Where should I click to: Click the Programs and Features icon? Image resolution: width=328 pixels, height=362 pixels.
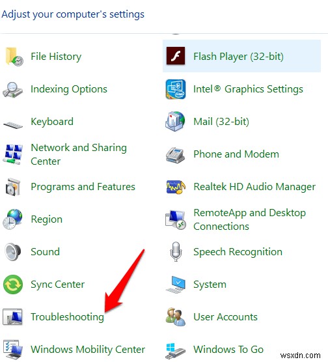tap(13, 187)
